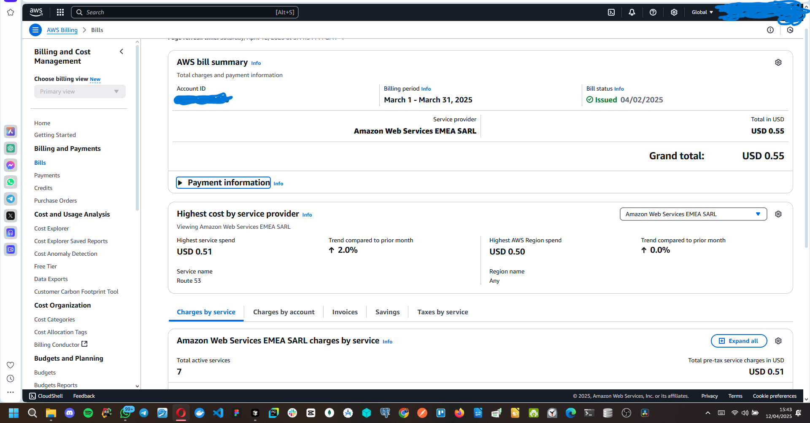Open the Global region dropdown
The width and height of the screenshot is (810, 423).
(x=702, y=12)
